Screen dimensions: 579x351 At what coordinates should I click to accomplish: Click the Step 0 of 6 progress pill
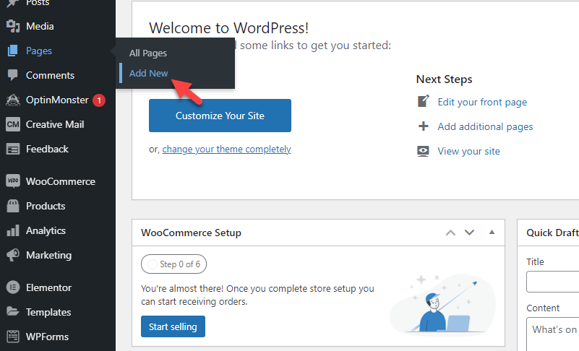[173, 264]
